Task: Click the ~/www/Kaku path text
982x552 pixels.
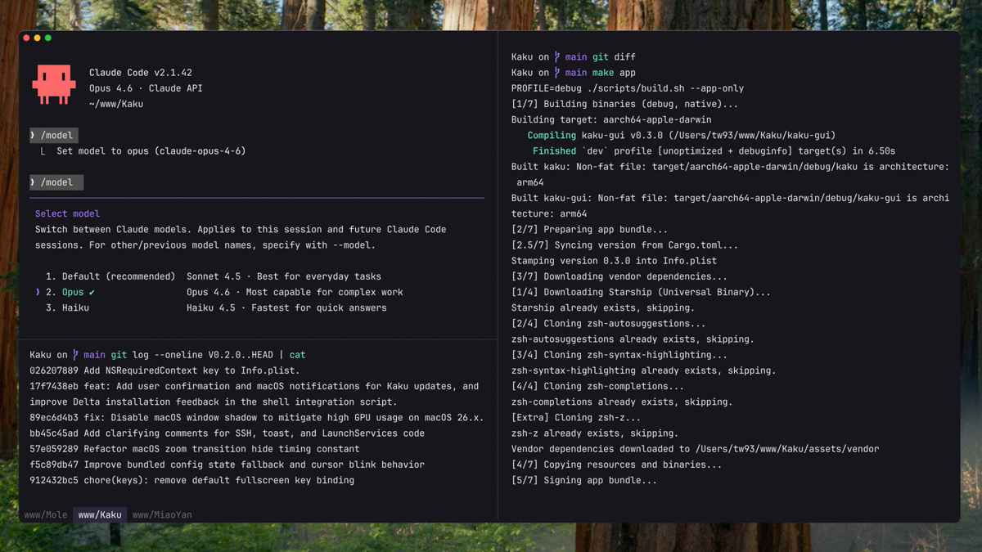Action: [116, 104]
